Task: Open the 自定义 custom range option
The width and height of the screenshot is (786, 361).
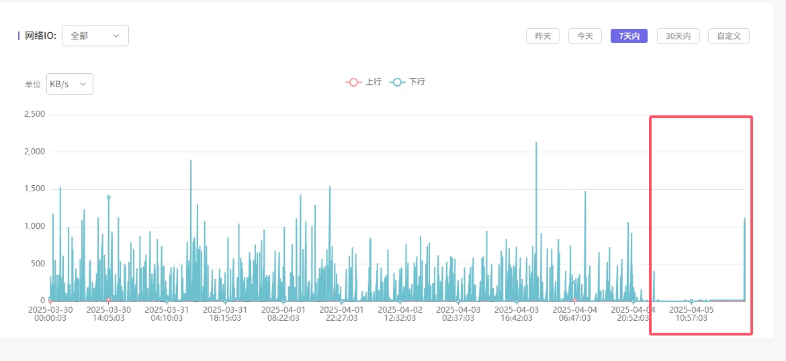Action: coord(728,36)
